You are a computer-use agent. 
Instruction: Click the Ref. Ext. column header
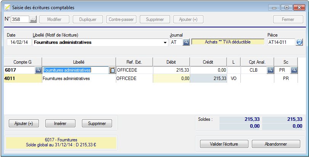134,62
